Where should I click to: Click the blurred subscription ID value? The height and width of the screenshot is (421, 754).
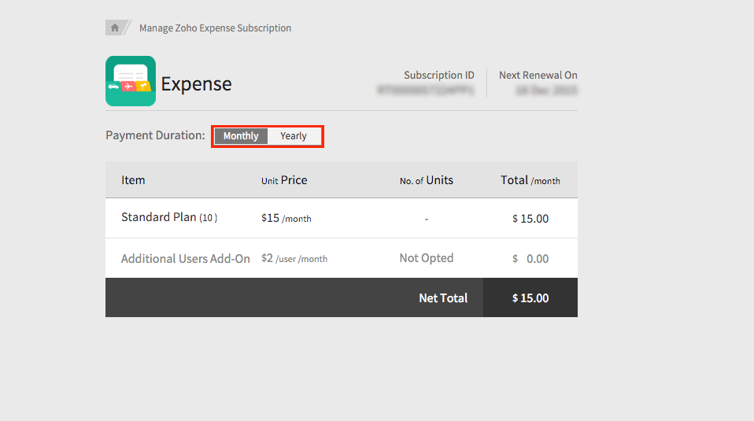[426, 90]
